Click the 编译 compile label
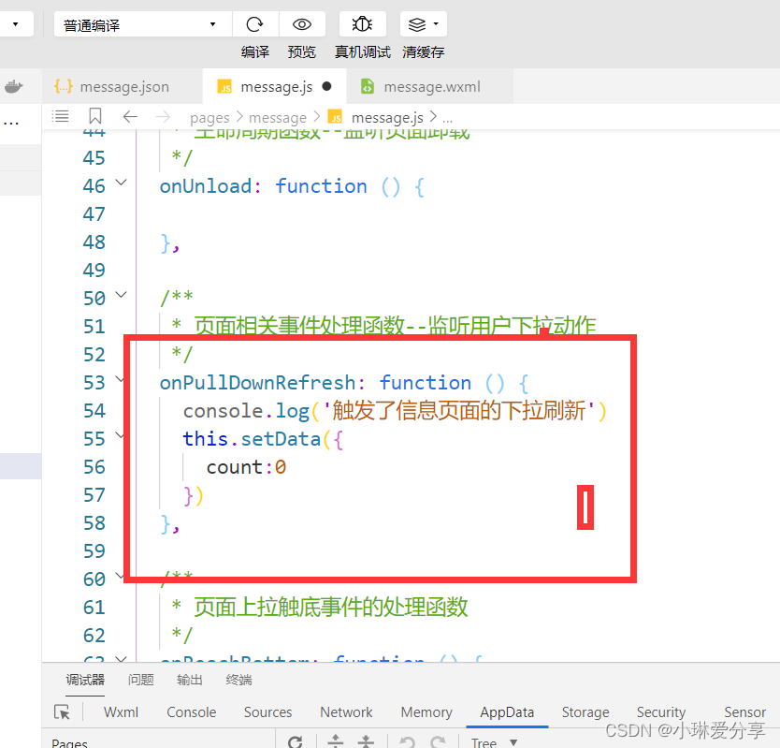Screen dimensions: 780x748 pos(254,51)
